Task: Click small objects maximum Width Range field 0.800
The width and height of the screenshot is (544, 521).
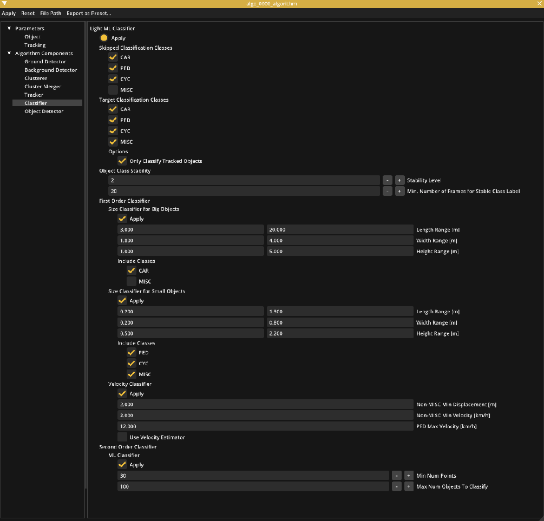Action: [340, 322]
